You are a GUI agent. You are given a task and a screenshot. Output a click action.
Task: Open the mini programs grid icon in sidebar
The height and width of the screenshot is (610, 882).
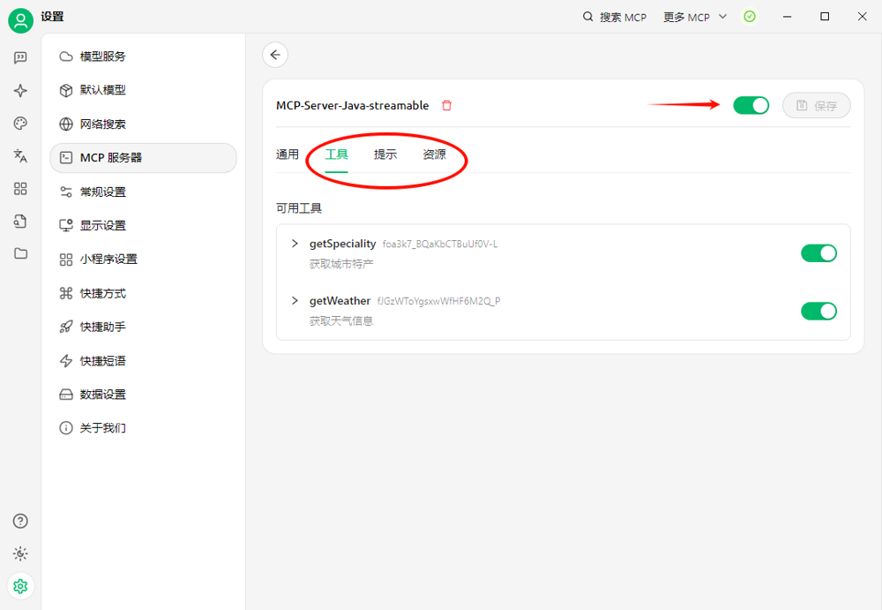(20, 188)
